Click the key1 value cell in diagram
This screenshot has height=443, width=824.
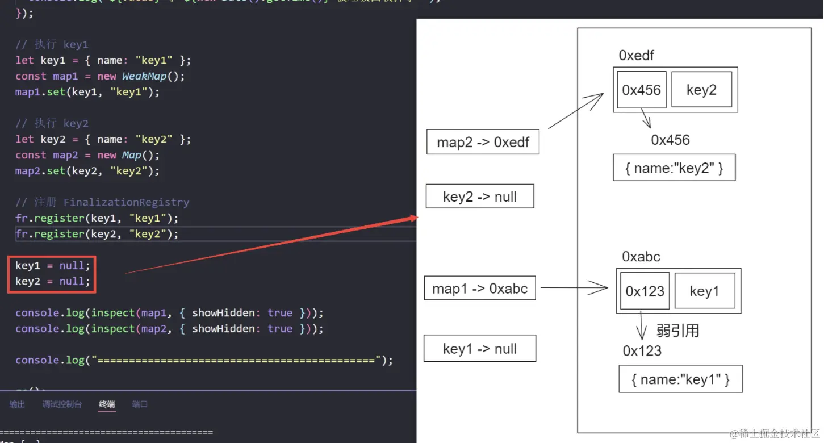click(704, 291)
